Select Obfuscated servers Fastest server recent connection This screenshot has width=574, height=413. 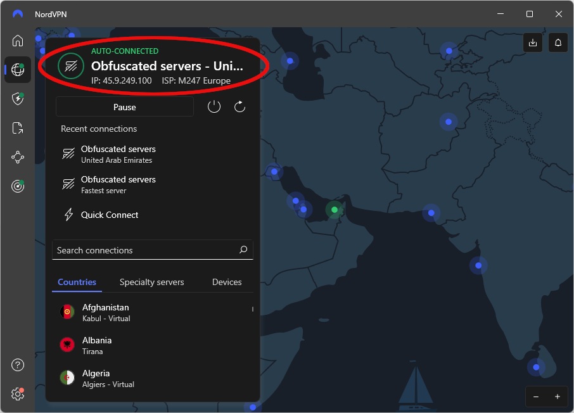[x=153, y=184]
